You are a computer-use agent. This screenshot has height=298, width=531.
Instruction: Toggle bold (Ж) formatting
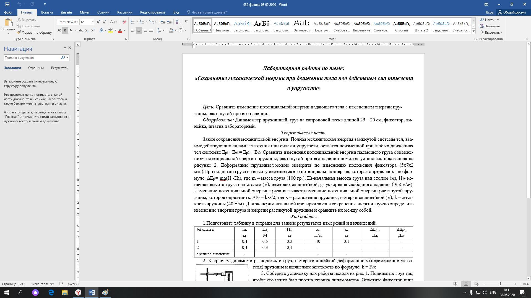click(59, 30)
